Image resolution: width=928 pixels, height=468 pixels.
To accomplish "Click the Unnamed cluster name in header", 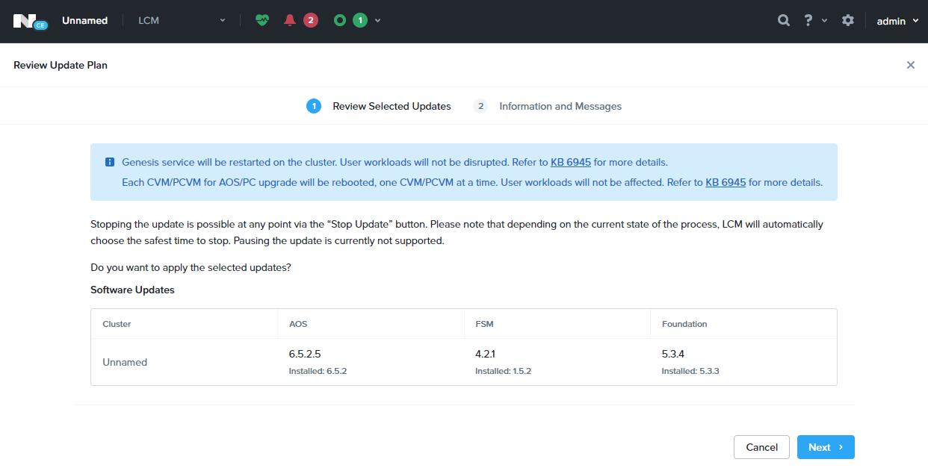I will 85,20.
